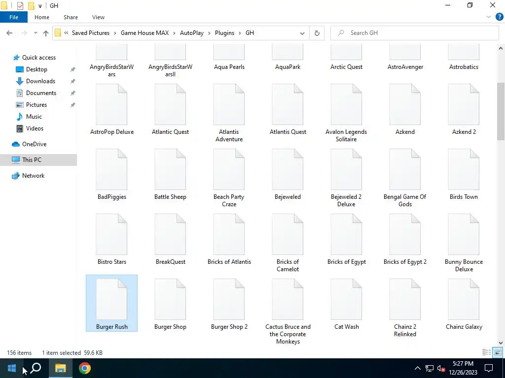Viewport: 505px width, 378px height.
Task: Expand subfolders arrow after Plugins
Action: click(240, 33)
